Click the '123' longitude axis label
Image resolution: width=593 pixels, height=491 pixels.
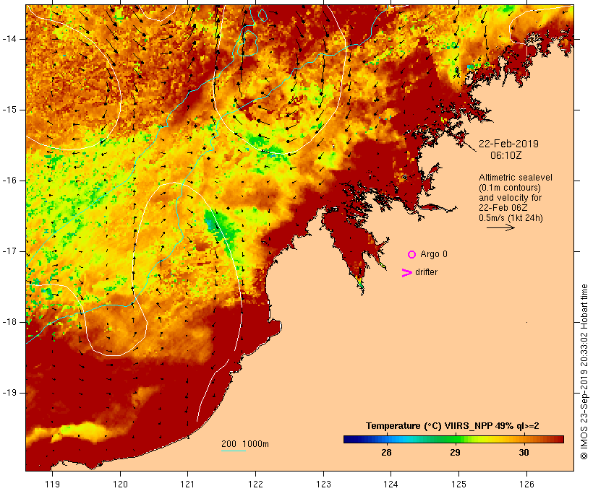[323, 484]
